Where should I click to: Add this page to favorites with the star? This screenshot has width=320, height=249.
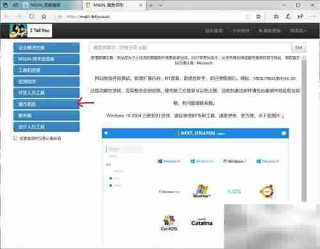[258, 17]
